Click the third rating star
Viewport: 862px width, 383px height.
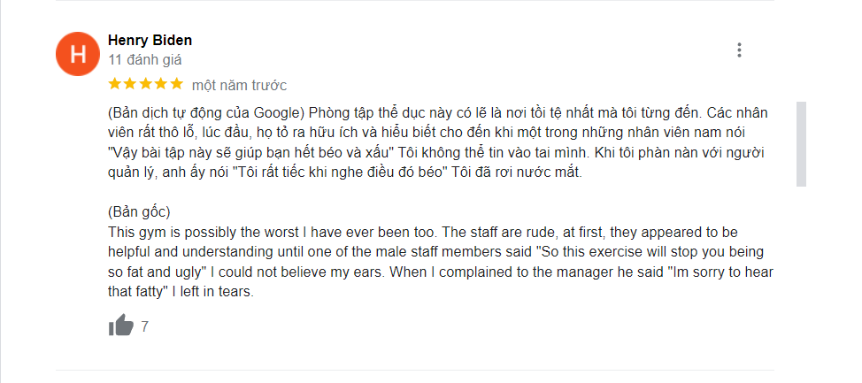(145, 84)
